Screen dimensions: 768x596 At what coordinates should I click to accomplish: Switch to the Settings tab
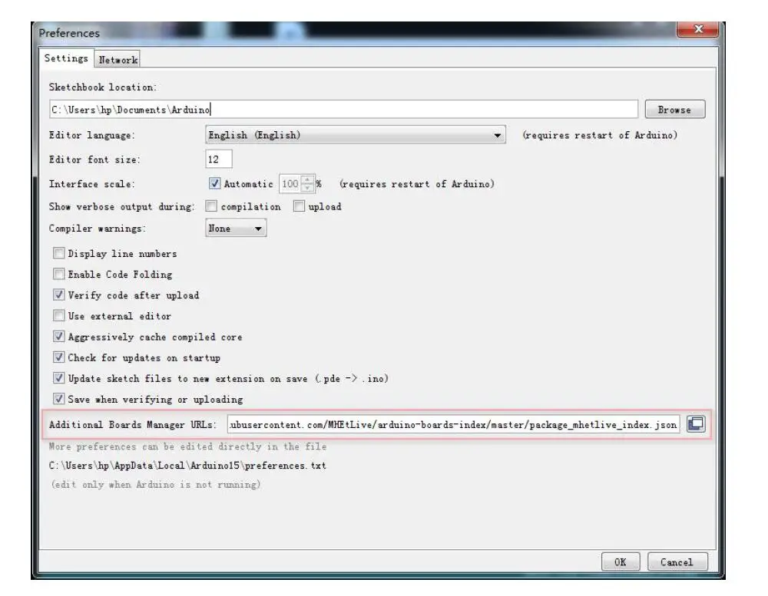click(x=66, y=58)
